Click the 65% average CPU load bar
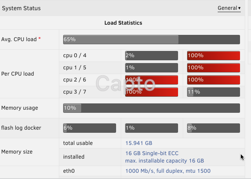Image resolution: width=251 pixels, height=179 pixels. (x=151, y=40)
